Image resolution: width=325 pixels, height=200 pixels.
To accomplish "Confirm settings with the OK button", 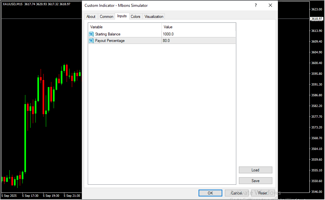I will 210,193.
